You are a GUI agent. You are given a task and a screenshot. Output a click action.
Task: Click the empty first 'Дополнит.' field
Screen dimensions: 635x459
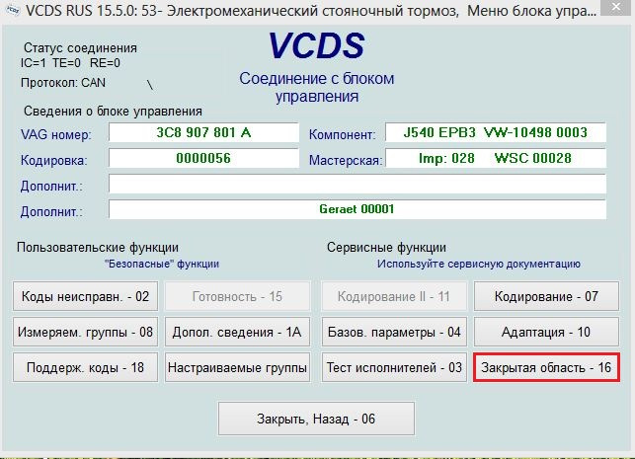point(357,184)
